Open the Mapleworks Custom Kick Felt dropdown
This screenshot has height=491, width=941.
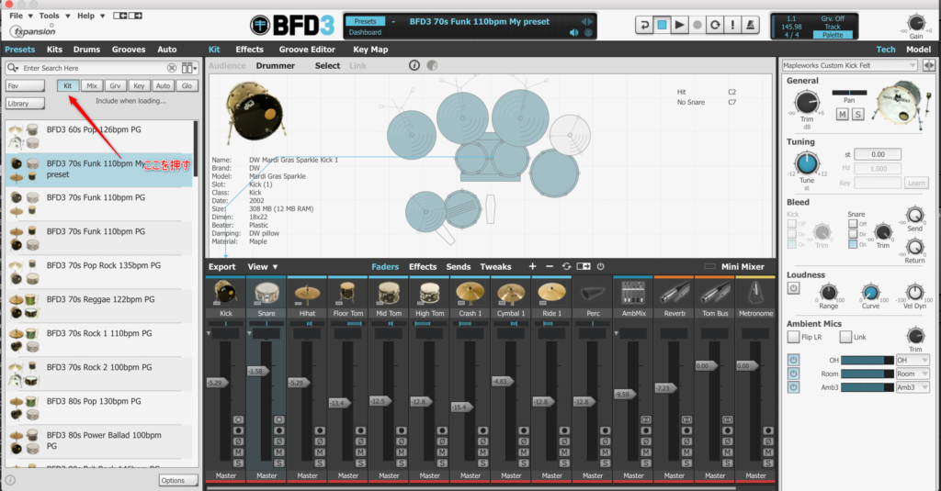click(848, 65)
